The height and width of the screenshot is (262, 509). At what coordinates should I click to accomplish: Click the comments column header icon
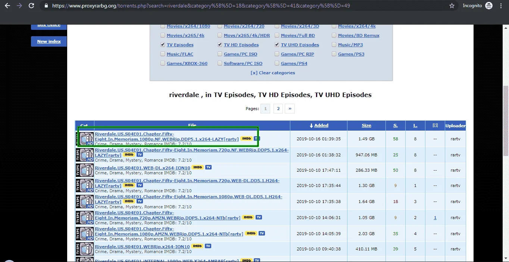pyautogui.click(x=435, y=126)
